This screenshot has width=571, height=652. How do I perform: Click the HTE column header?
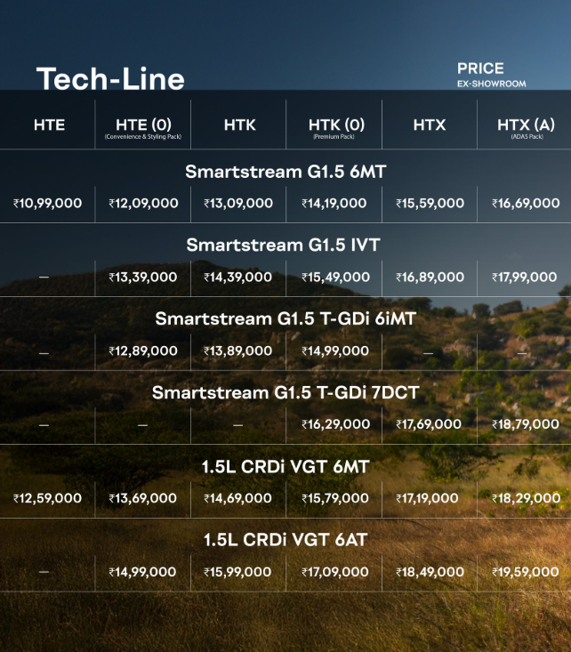pyautogui.click(x=49, y=125)
